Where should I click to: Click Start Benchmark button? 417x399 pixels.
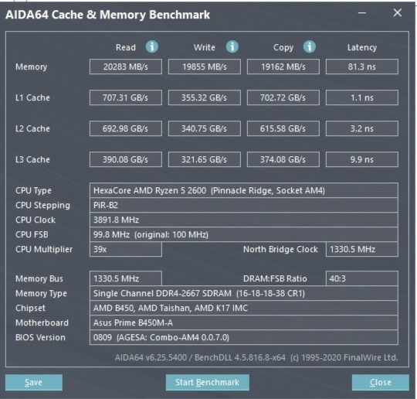pos(208,382)
